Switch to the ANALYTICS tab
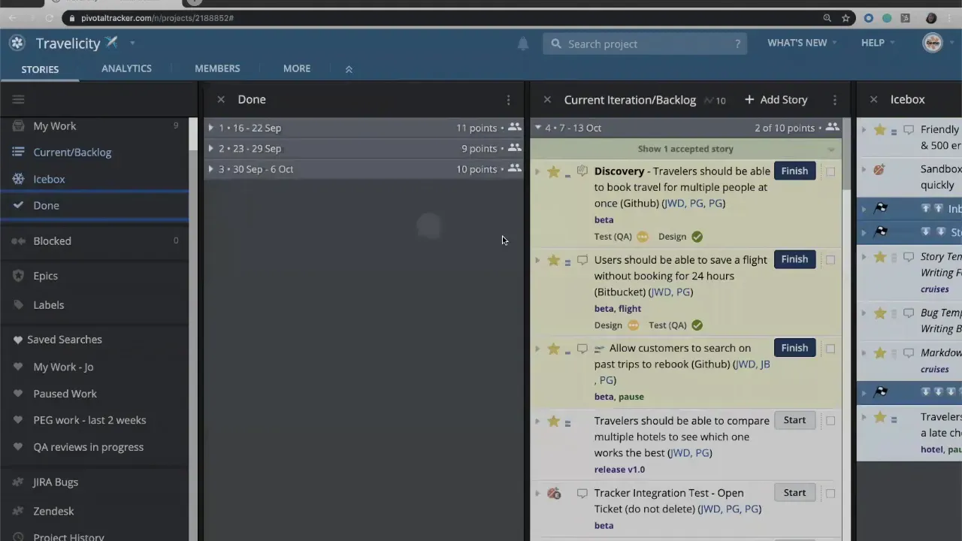 pos(126,68)
